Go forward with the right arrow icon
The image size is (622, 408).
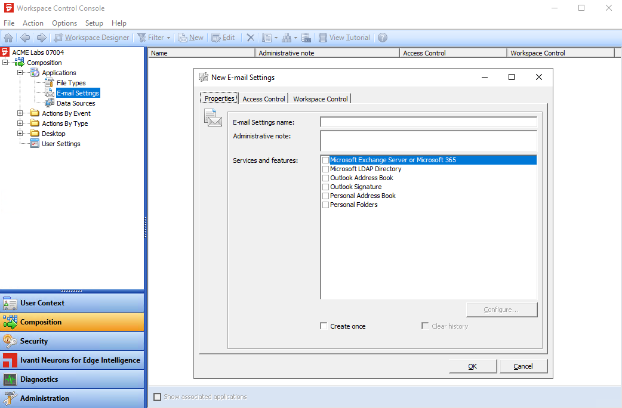tap(41, 38)
